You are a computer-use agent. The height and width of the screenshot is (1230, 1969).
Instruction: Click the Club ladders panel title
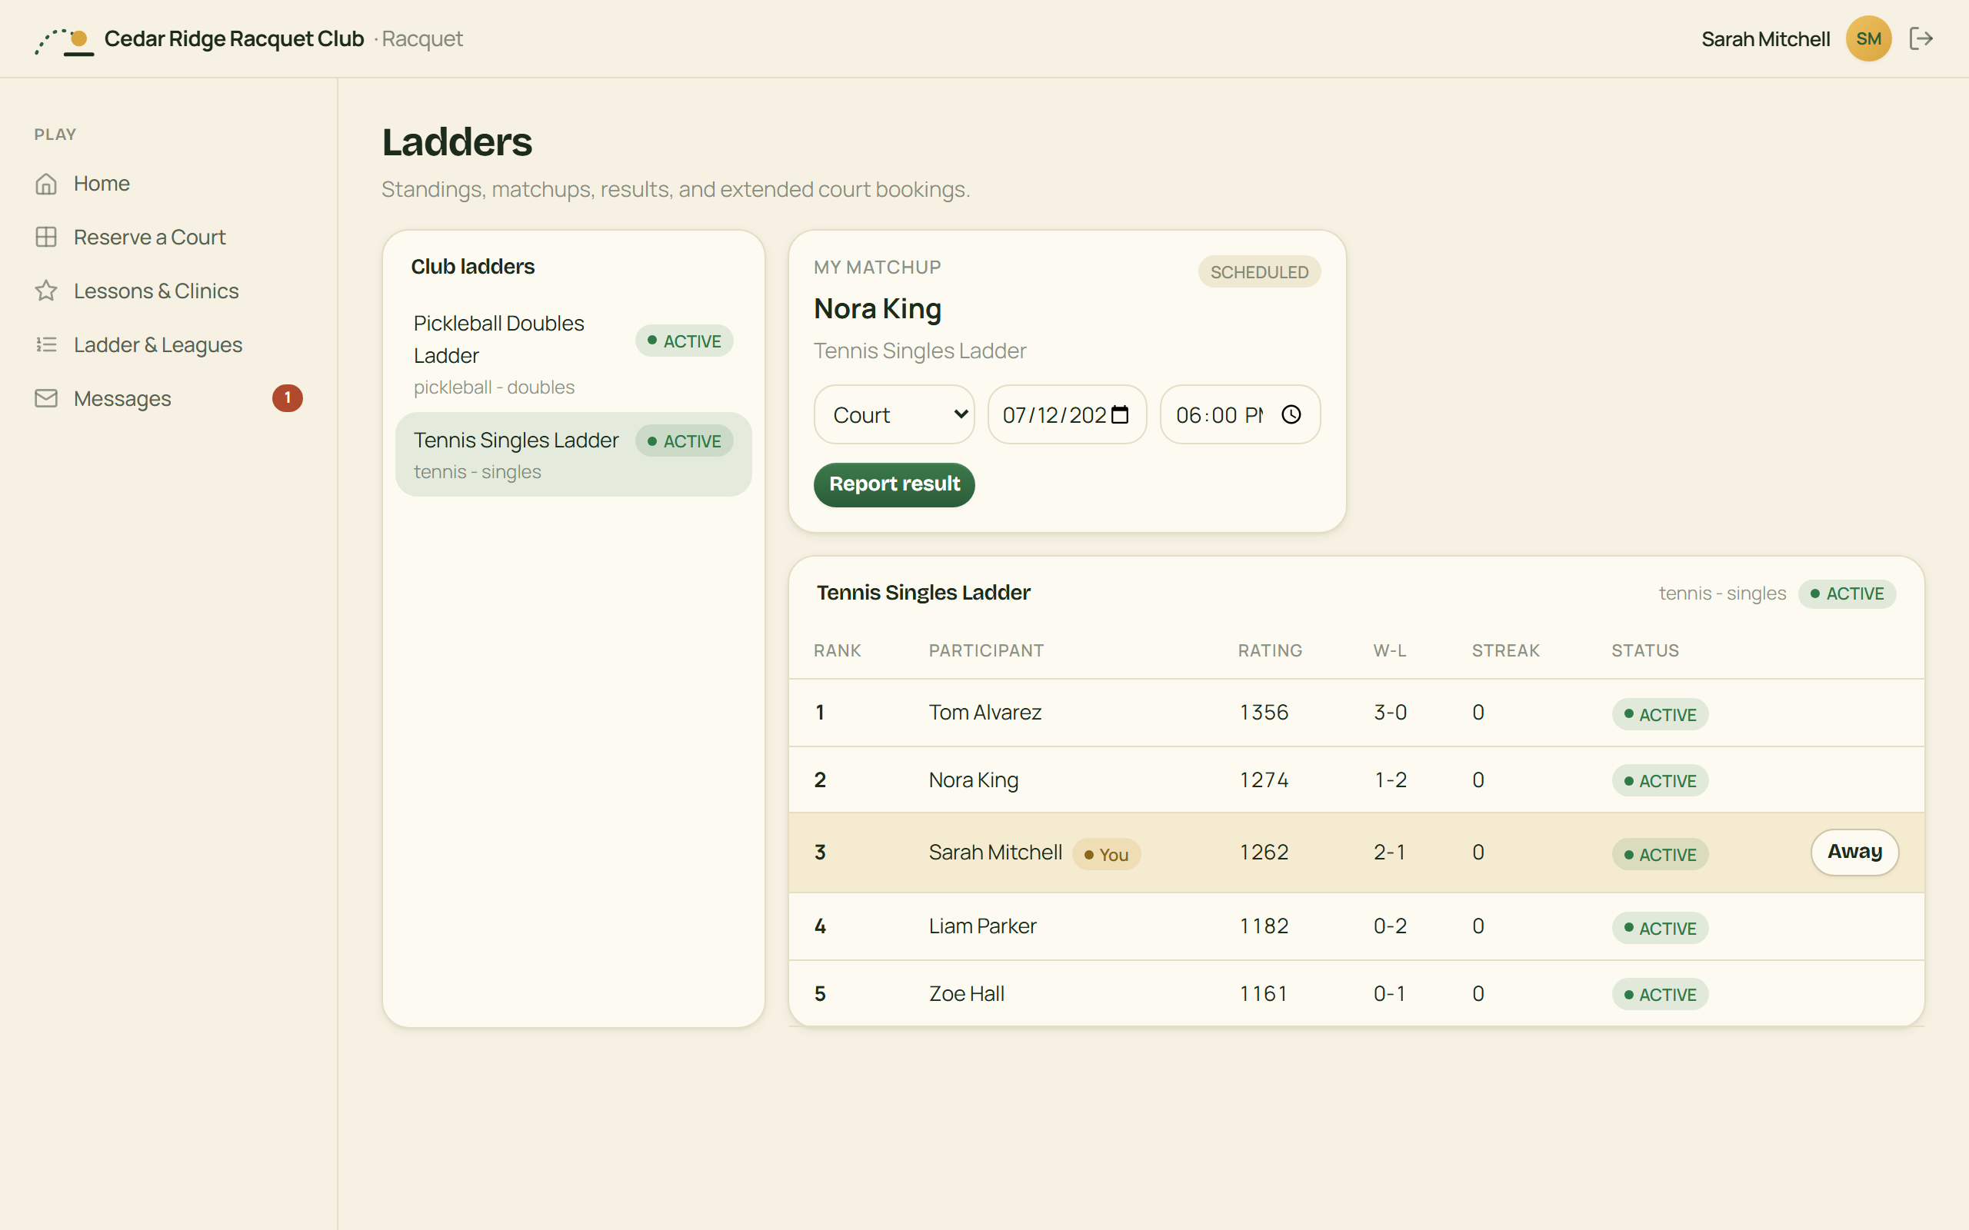tap(472, 266)
